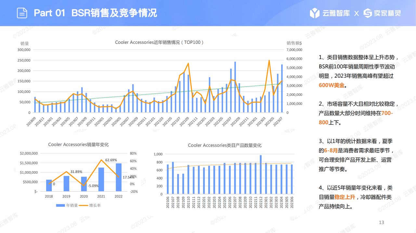Click the 1,000 value on product count axis
This screenshot has width=416, height=233.
point(158,154)
